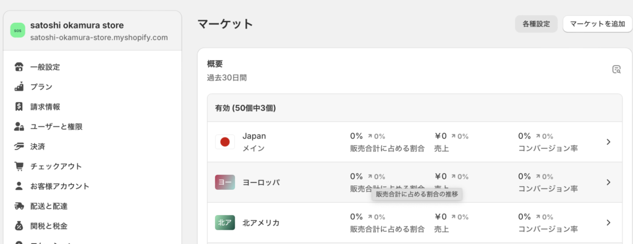This screenshot has width=633, height=244.
Task: Click the 決済 payment card icon
Action: [19, 147]
